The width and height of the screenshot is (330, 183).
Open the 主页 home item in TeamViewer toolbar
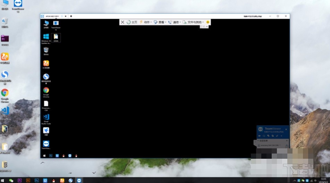point(132,22)
